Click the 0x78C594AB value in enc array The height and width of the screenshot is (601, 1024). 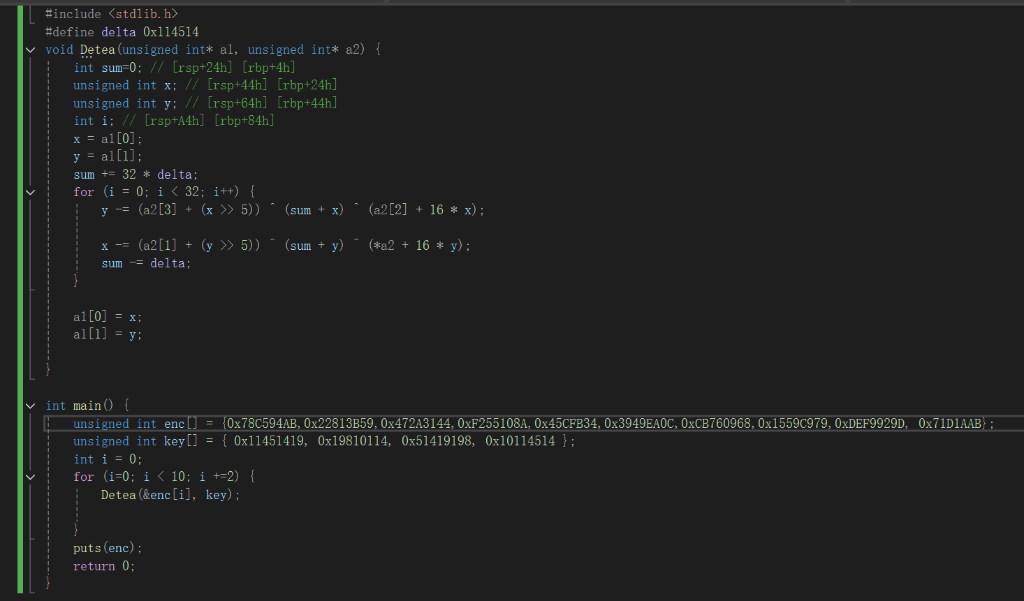263,424
